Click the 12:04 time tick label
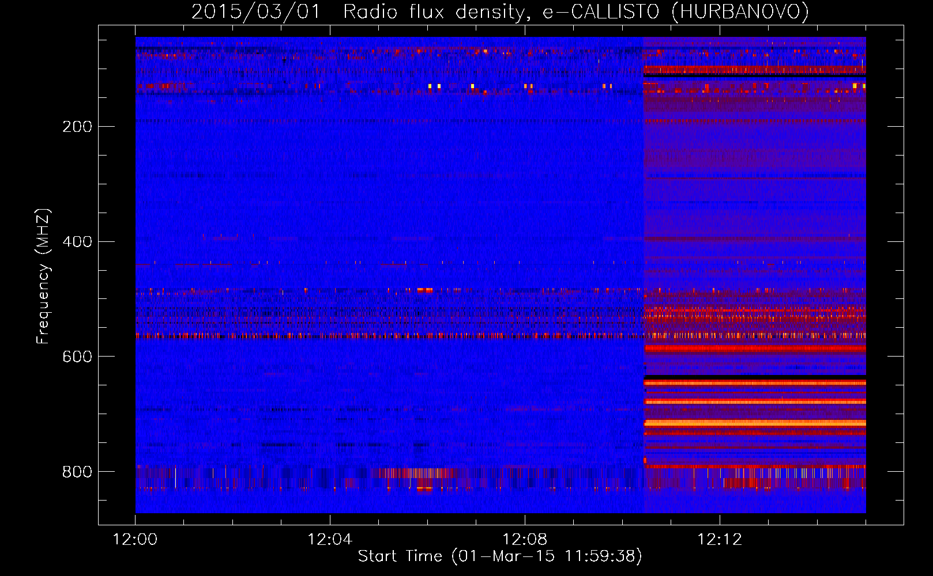Viewport: 933px width, 576px height. [330, 539]
